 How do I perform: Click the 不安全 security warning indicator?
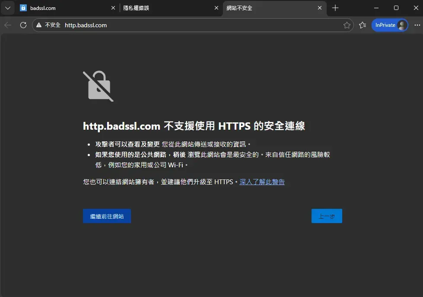[x=48, y=25]
